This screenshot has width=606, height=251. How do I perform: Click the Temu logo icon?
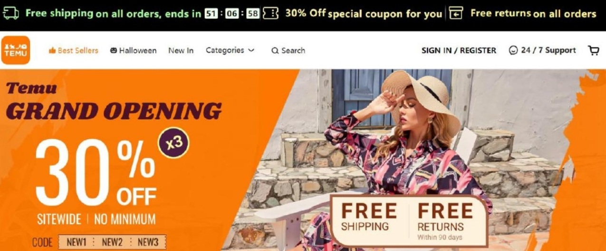point(15,50)
